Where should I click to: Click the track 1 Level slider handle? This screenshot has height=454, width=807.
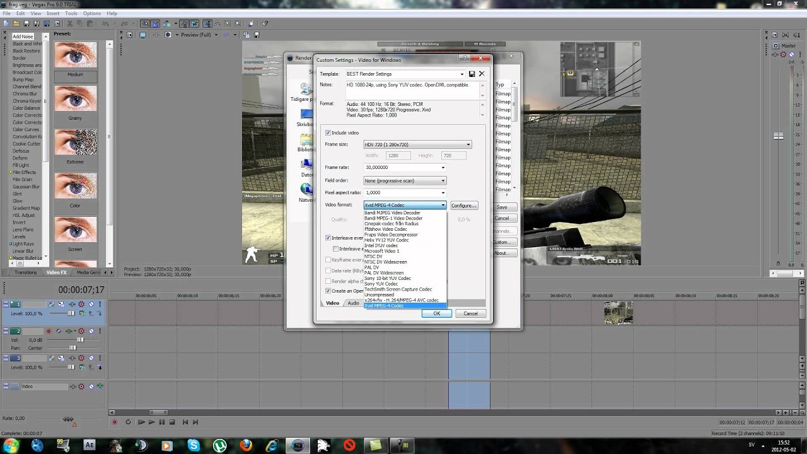[x=71, y=313]
